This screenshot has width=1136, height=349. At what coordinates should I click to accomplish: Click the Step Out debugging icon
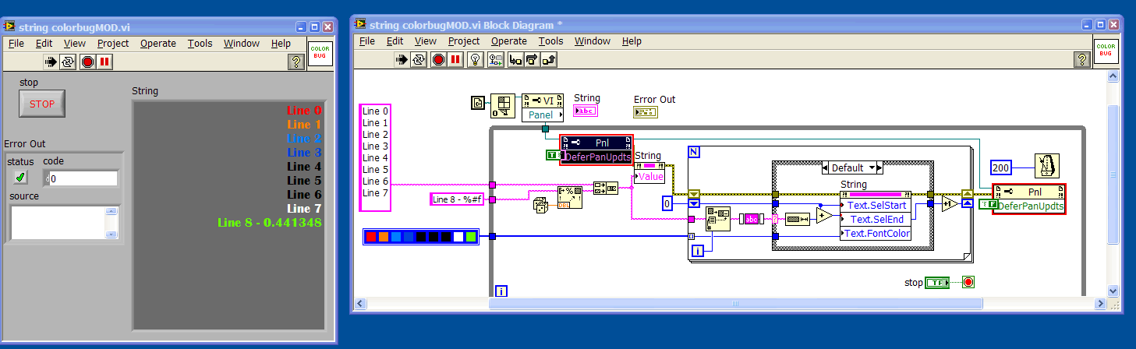tap(550, 60)
